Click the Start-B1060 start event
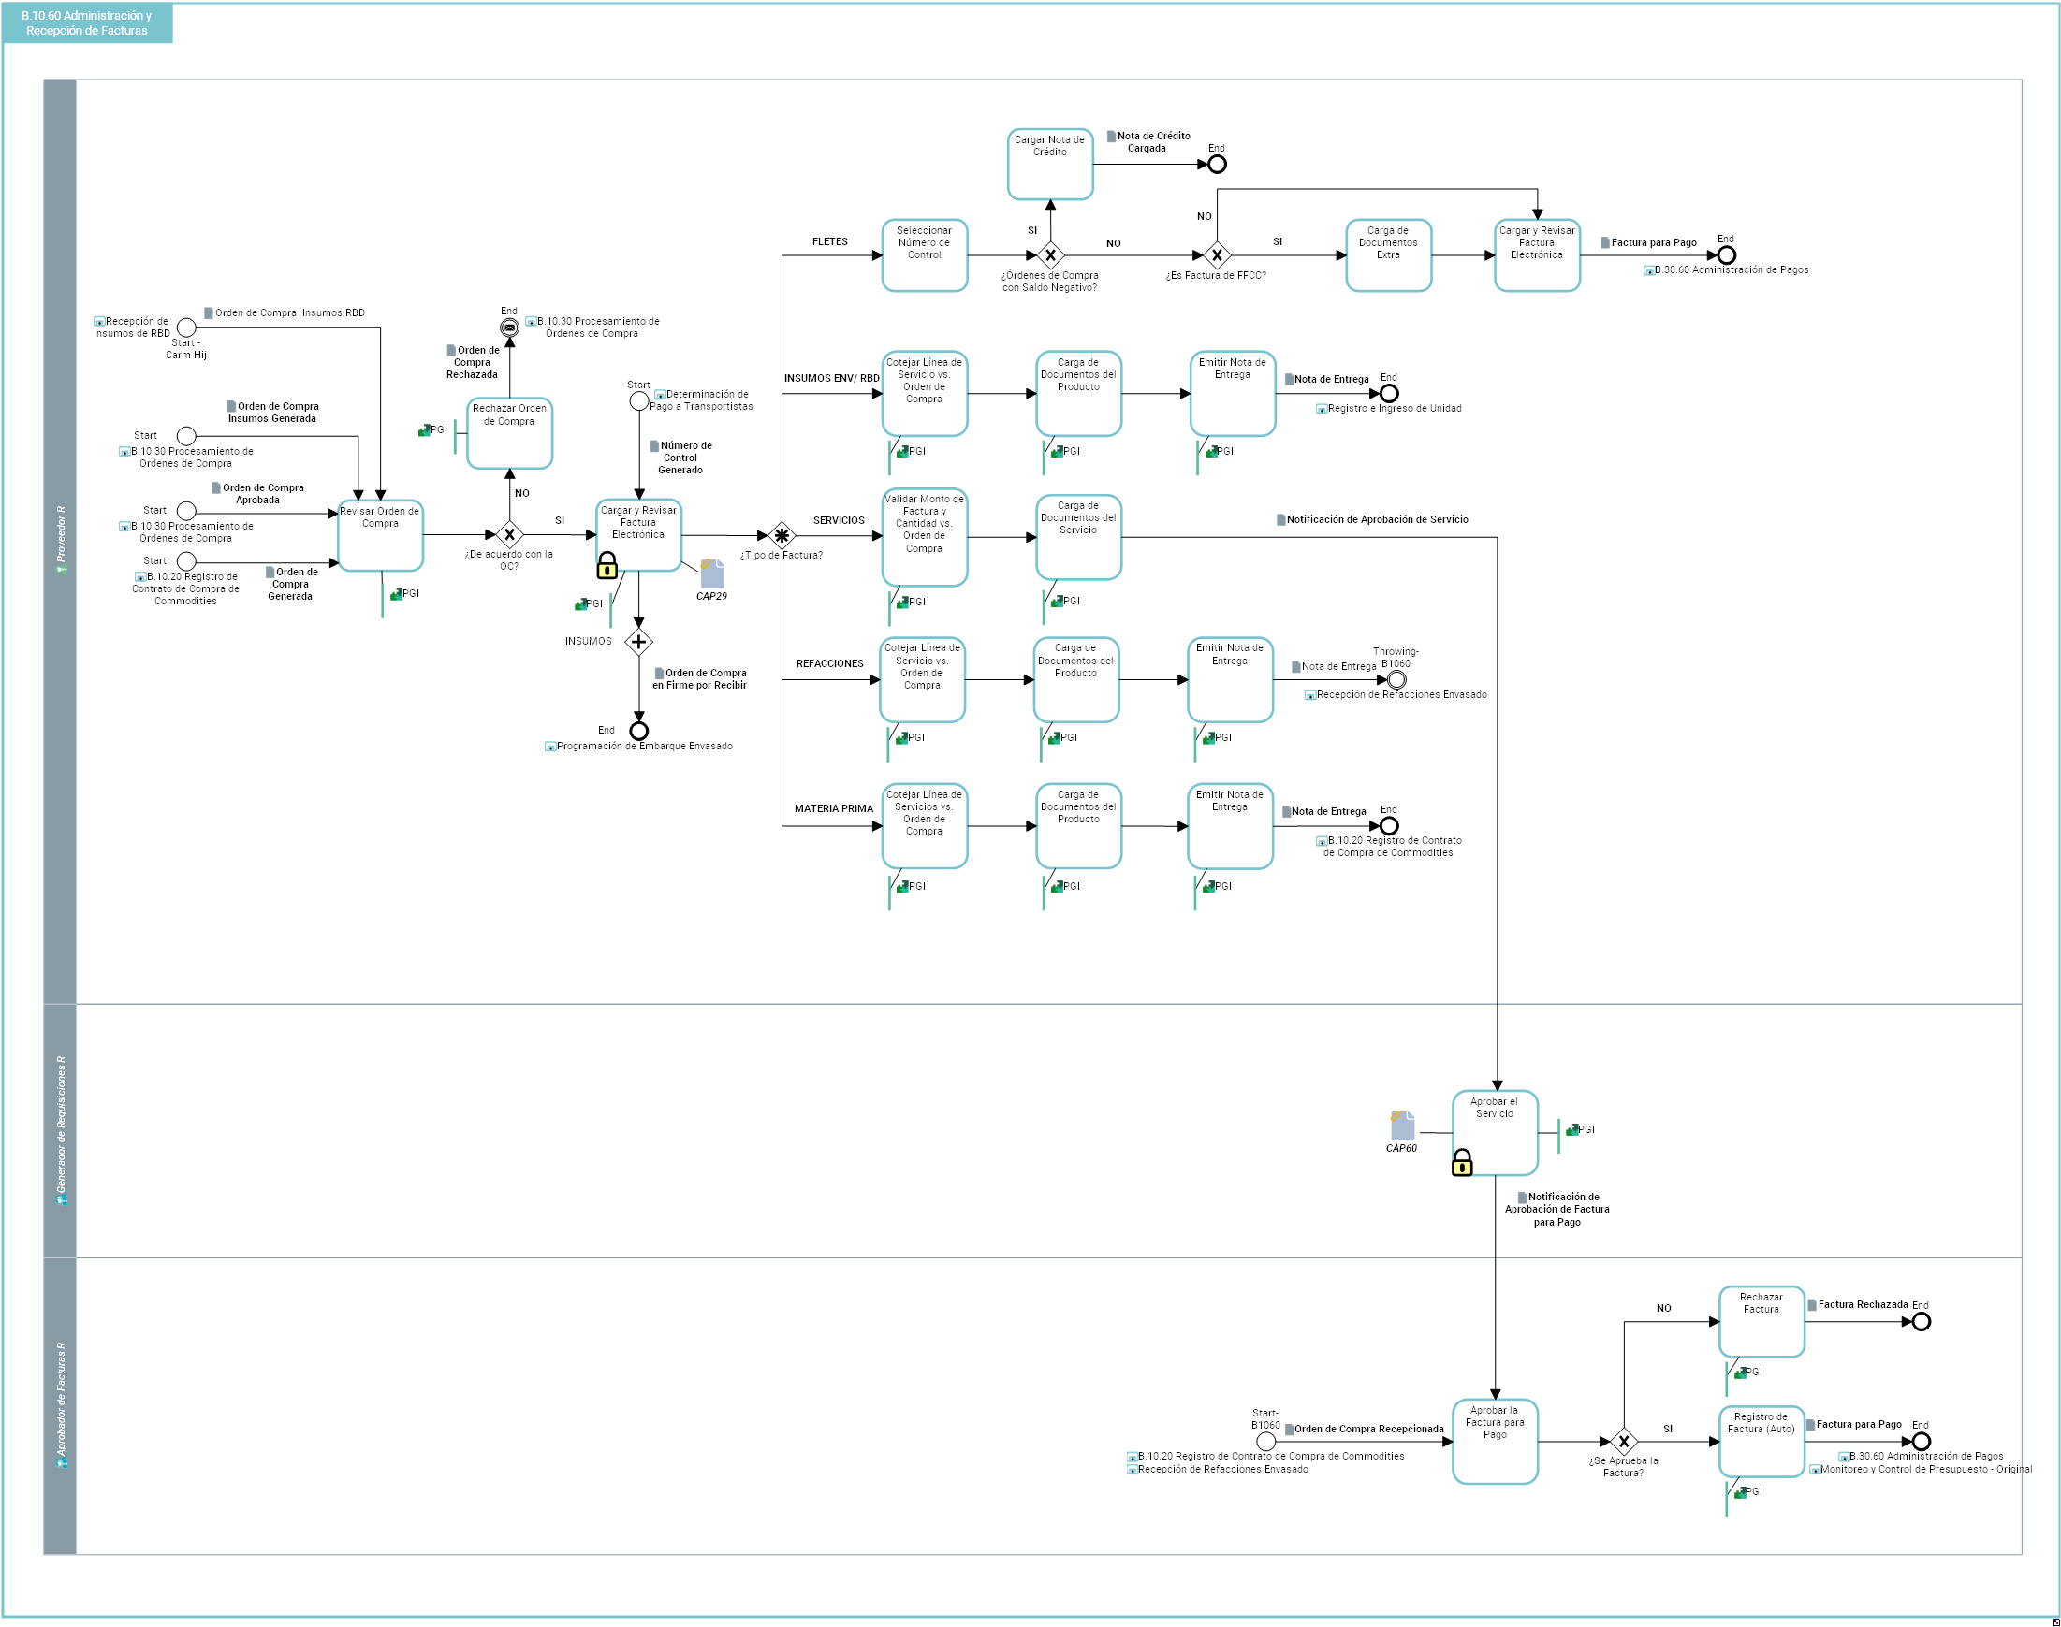Viewport: 2061px width, 1627px height. (x=1265, y=1441)
